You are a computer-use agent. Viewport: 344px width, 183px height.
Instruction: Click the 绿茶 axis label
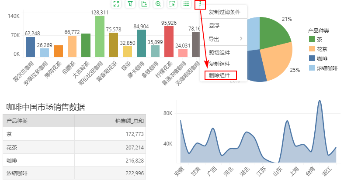tap(126, 66)
